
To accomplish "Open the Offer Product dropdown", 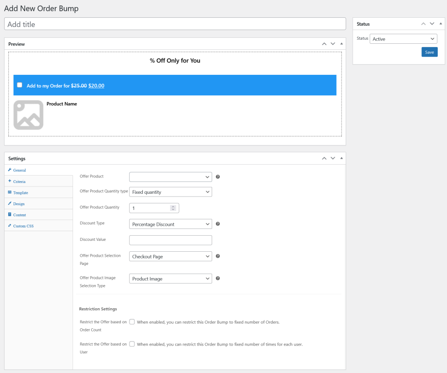I will (x=171, y=177).
